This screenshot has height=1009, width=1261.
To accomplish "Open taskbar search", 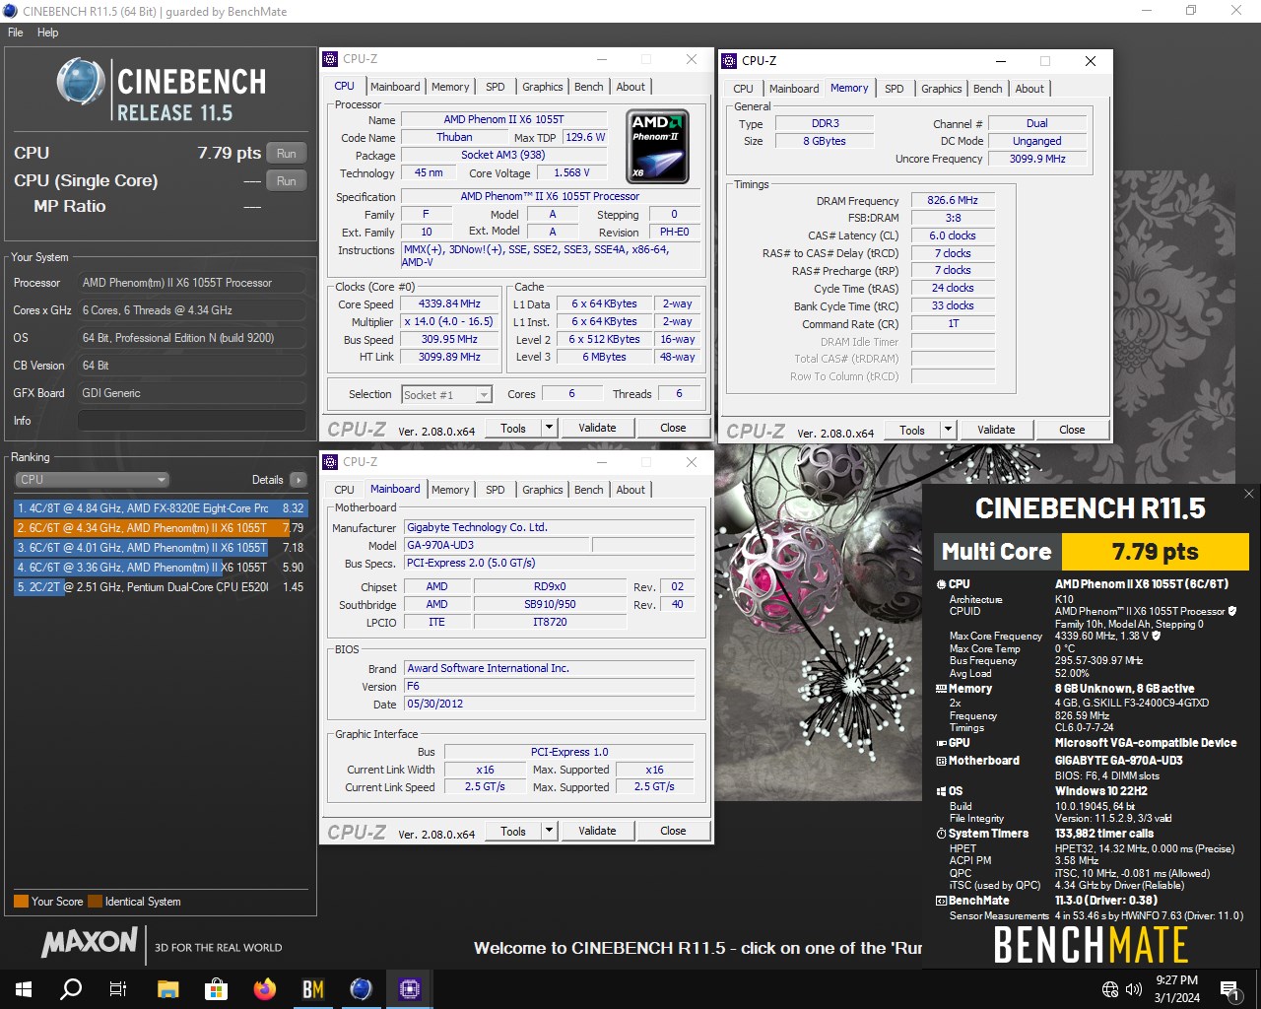I will point(71,989).
